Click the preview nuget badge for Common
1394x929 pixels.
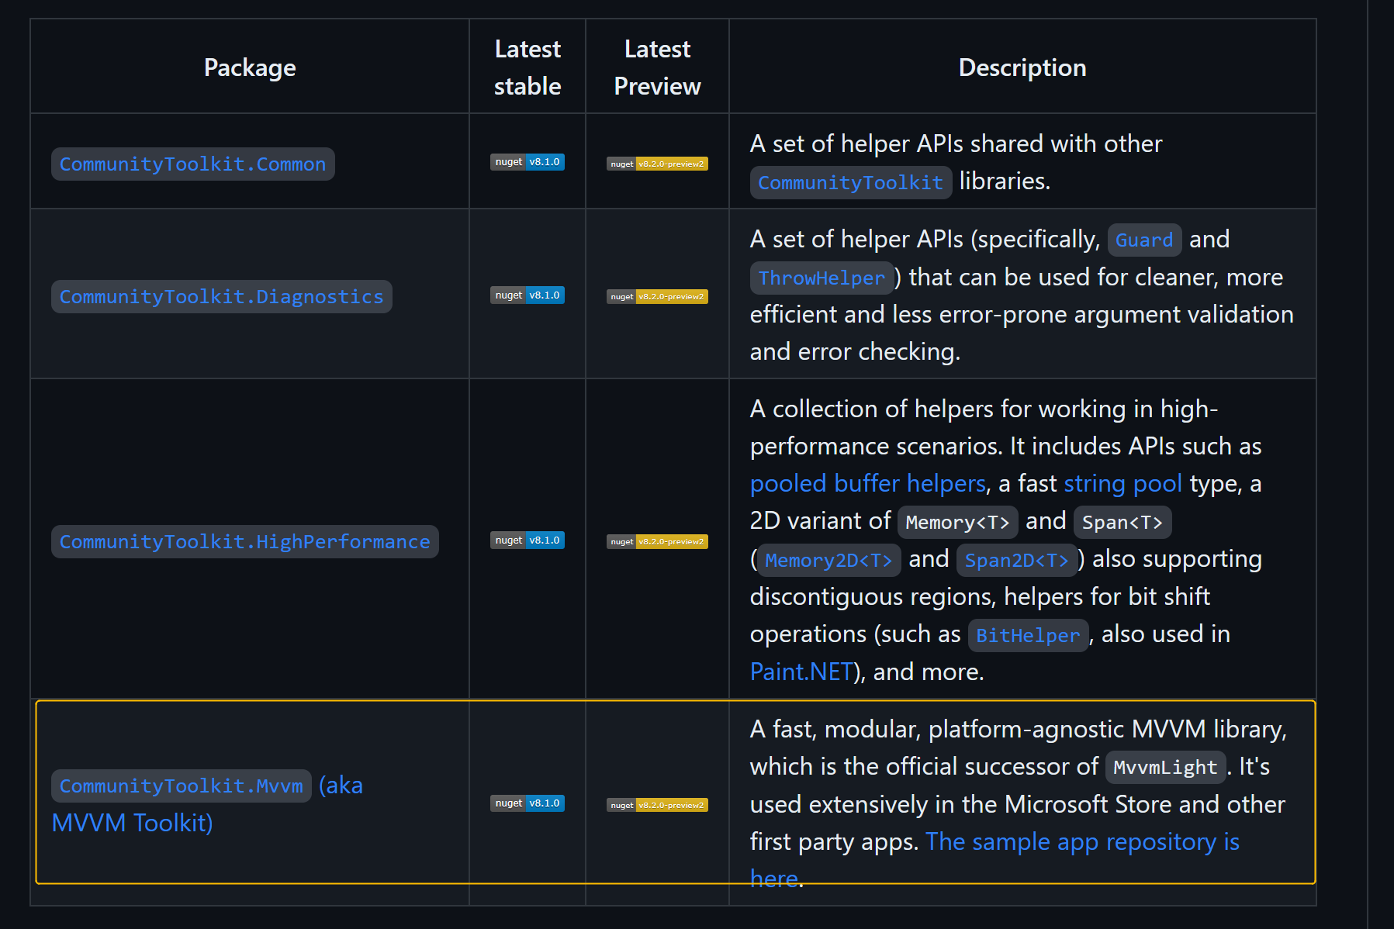657,164
